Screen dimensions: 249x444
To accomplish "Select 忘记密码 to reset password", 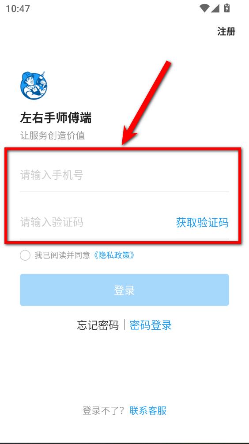I will [98, 325].
